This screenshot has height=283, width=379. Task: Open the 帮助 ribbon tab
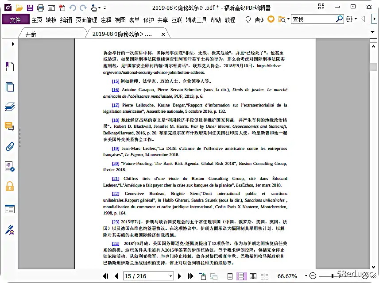pos(216,20)
